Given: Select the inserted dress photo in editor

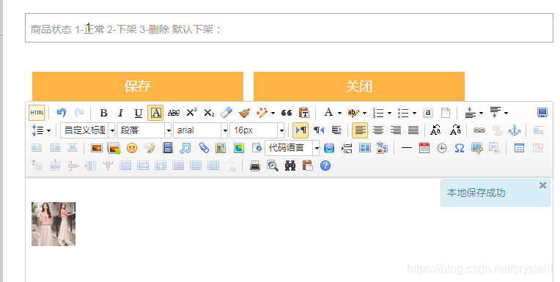Looking at the screenshot, I should (x=54, y=224).
